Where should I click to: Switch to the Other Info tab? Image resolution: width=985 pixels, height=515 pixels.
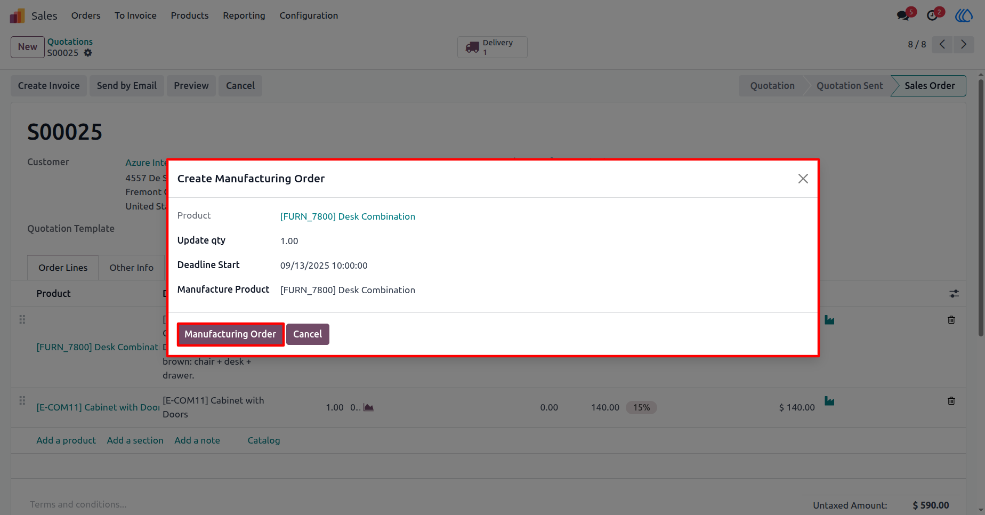click(x=132, y=268)
